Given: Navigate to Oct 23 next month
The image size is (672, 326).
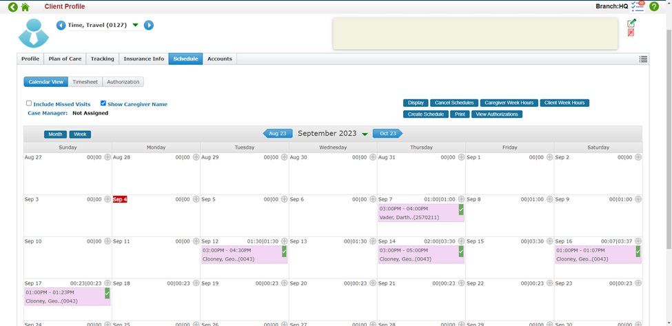Looking at the screenshot, I should click(387, 134).
